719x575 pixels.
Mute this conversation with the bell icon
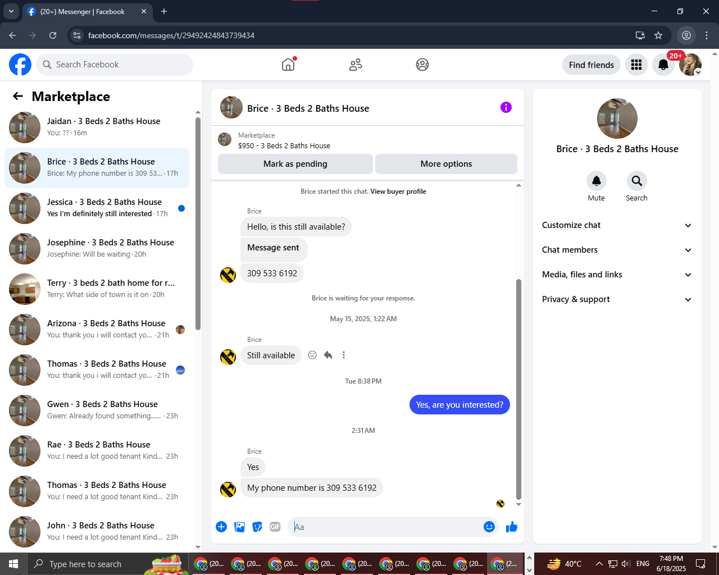597,181
